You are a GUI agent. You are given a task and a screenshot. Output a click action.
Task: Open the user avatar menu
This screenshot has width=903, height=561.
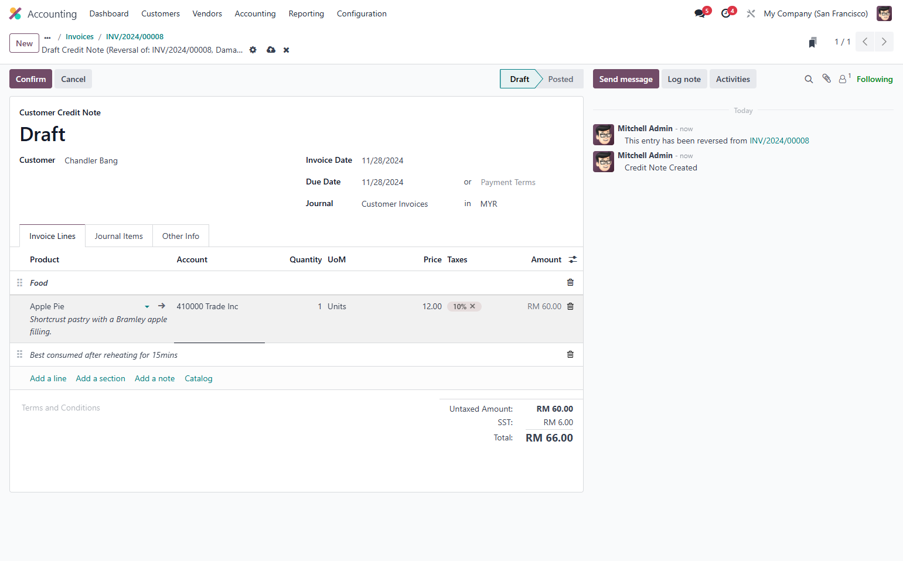(884, 13)
